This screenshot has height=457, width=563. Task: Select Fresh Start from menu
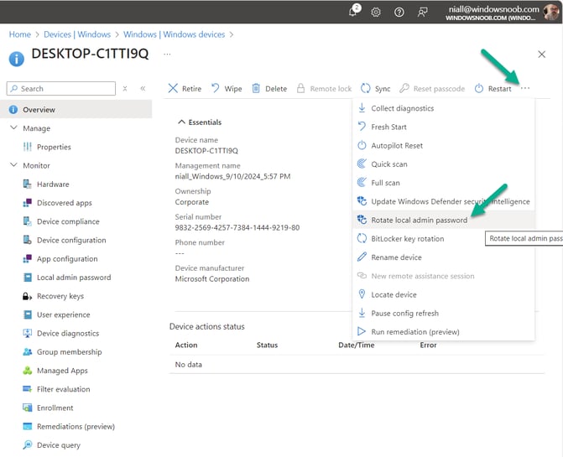tap(444, 127)
